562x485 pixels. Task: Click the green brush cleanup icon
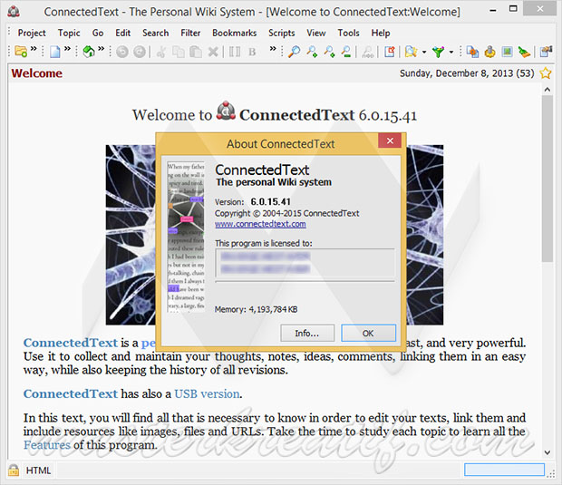pos(524,52)
